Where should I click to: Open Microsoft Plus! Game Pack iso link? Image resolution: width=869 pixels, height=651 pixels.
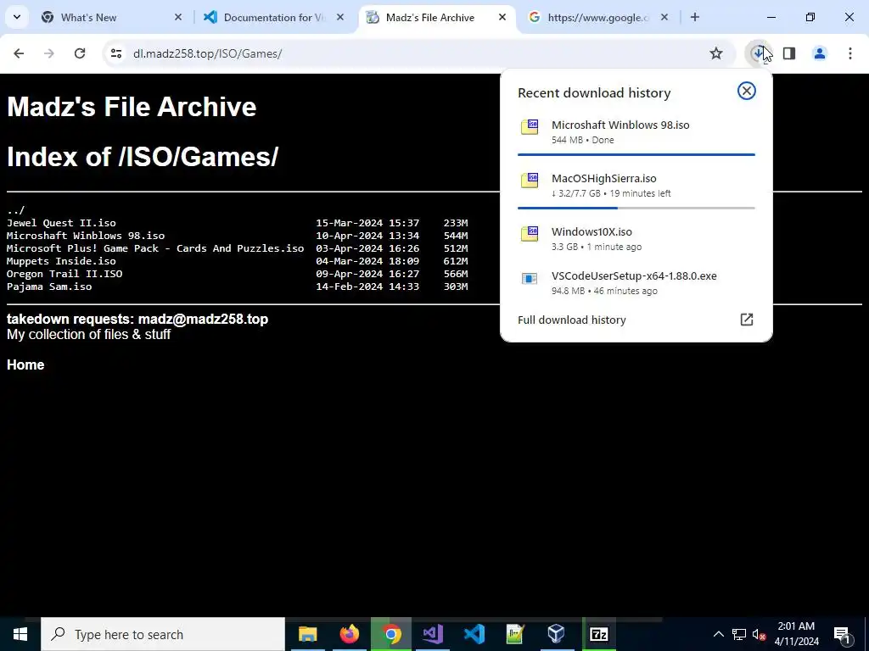point(155,248)
